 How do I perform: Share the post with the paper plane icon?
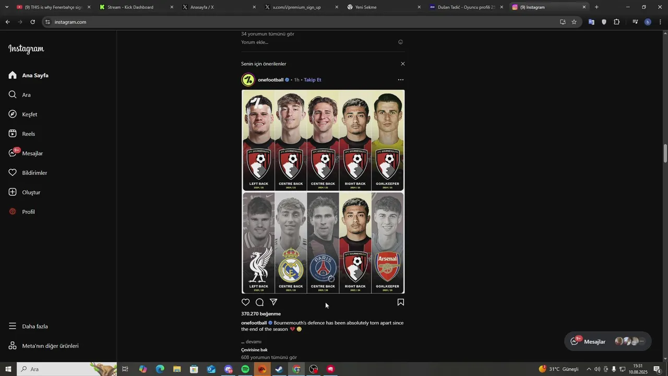pos(273,302)
